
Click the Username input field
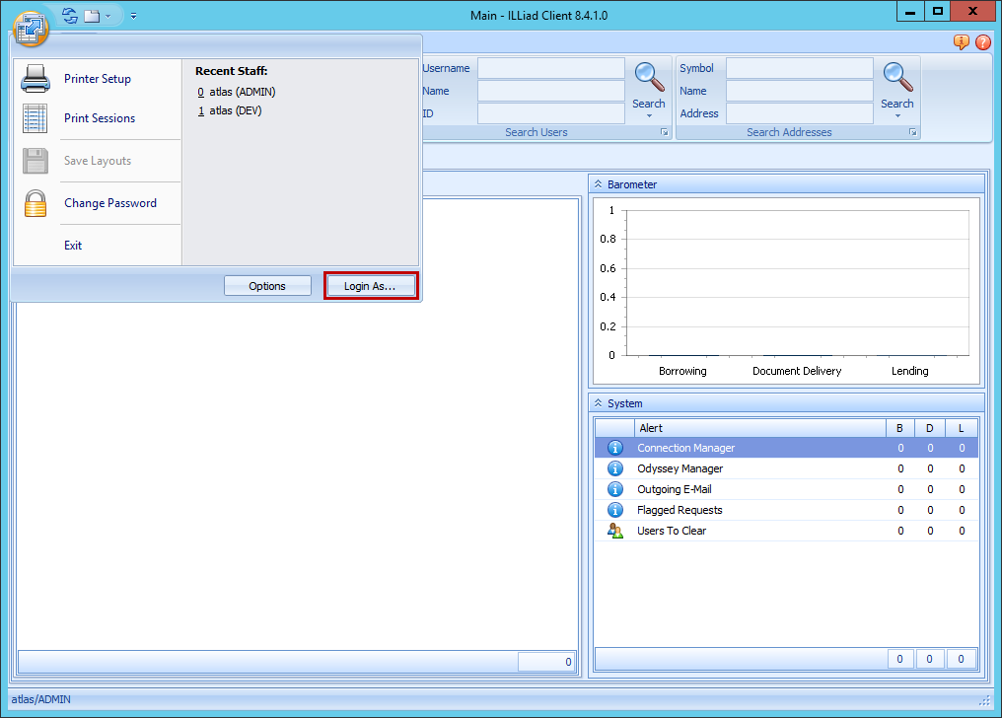(550, 68)
